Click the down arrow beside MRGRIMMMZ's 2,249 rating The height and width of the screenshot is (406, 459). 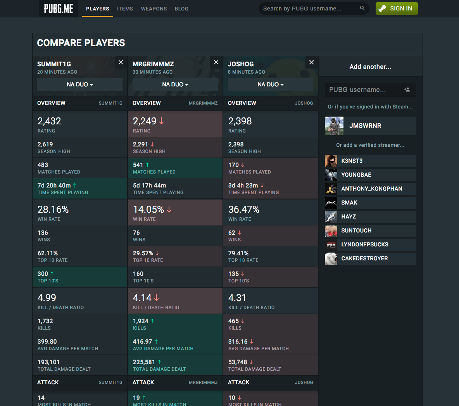pos(161,121)
